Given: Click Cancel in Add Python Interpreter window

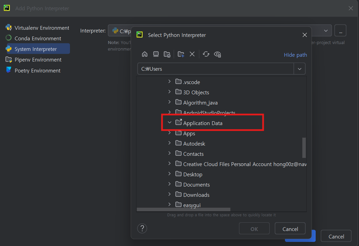Looking at the screenshot, I should (x=336, y=236).
